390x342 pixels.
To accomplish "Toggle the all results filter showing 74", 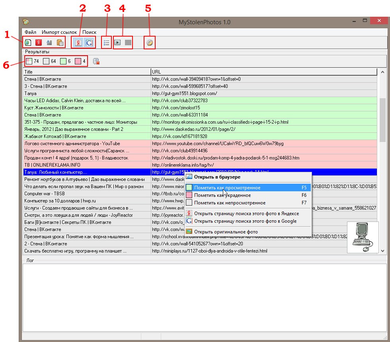I will click(x=29, y=61).
